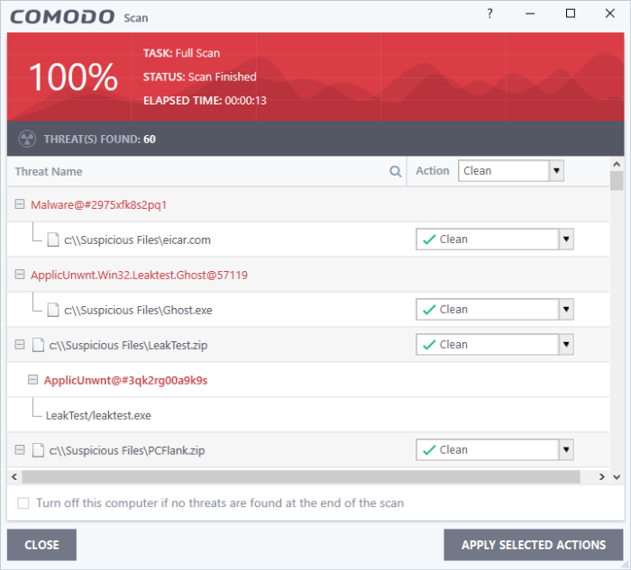Click the file icon beside LeakTest.zip
Viewport: 631px width, 570px height.
click(x=38, y=345)
